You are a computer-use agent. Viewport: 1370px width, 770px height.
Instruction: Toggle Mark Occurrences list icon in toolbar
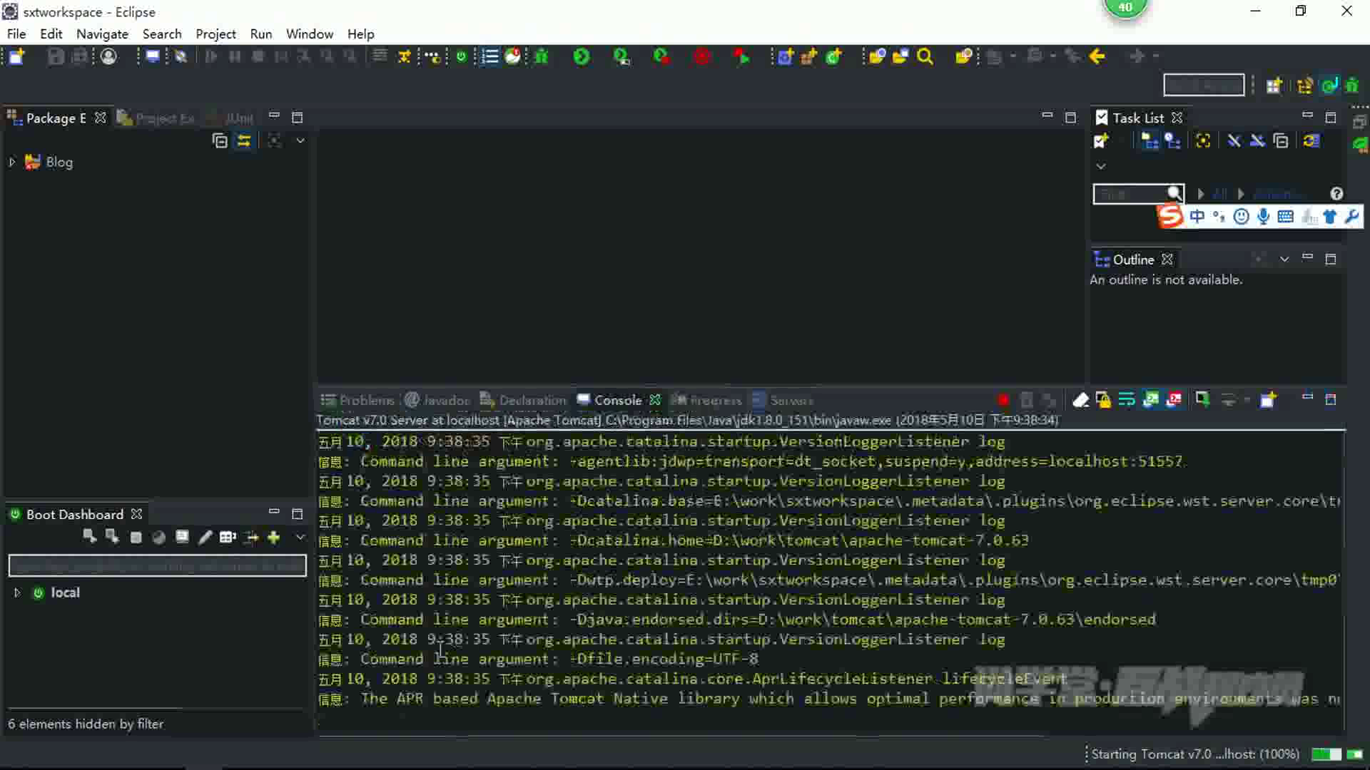coord(490,56)
